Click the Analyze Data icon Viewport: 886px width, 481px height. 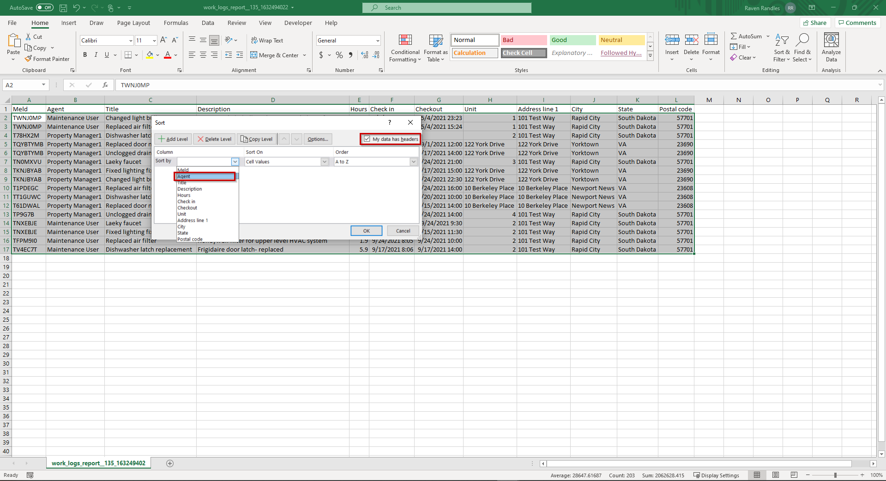pos(831,41)
